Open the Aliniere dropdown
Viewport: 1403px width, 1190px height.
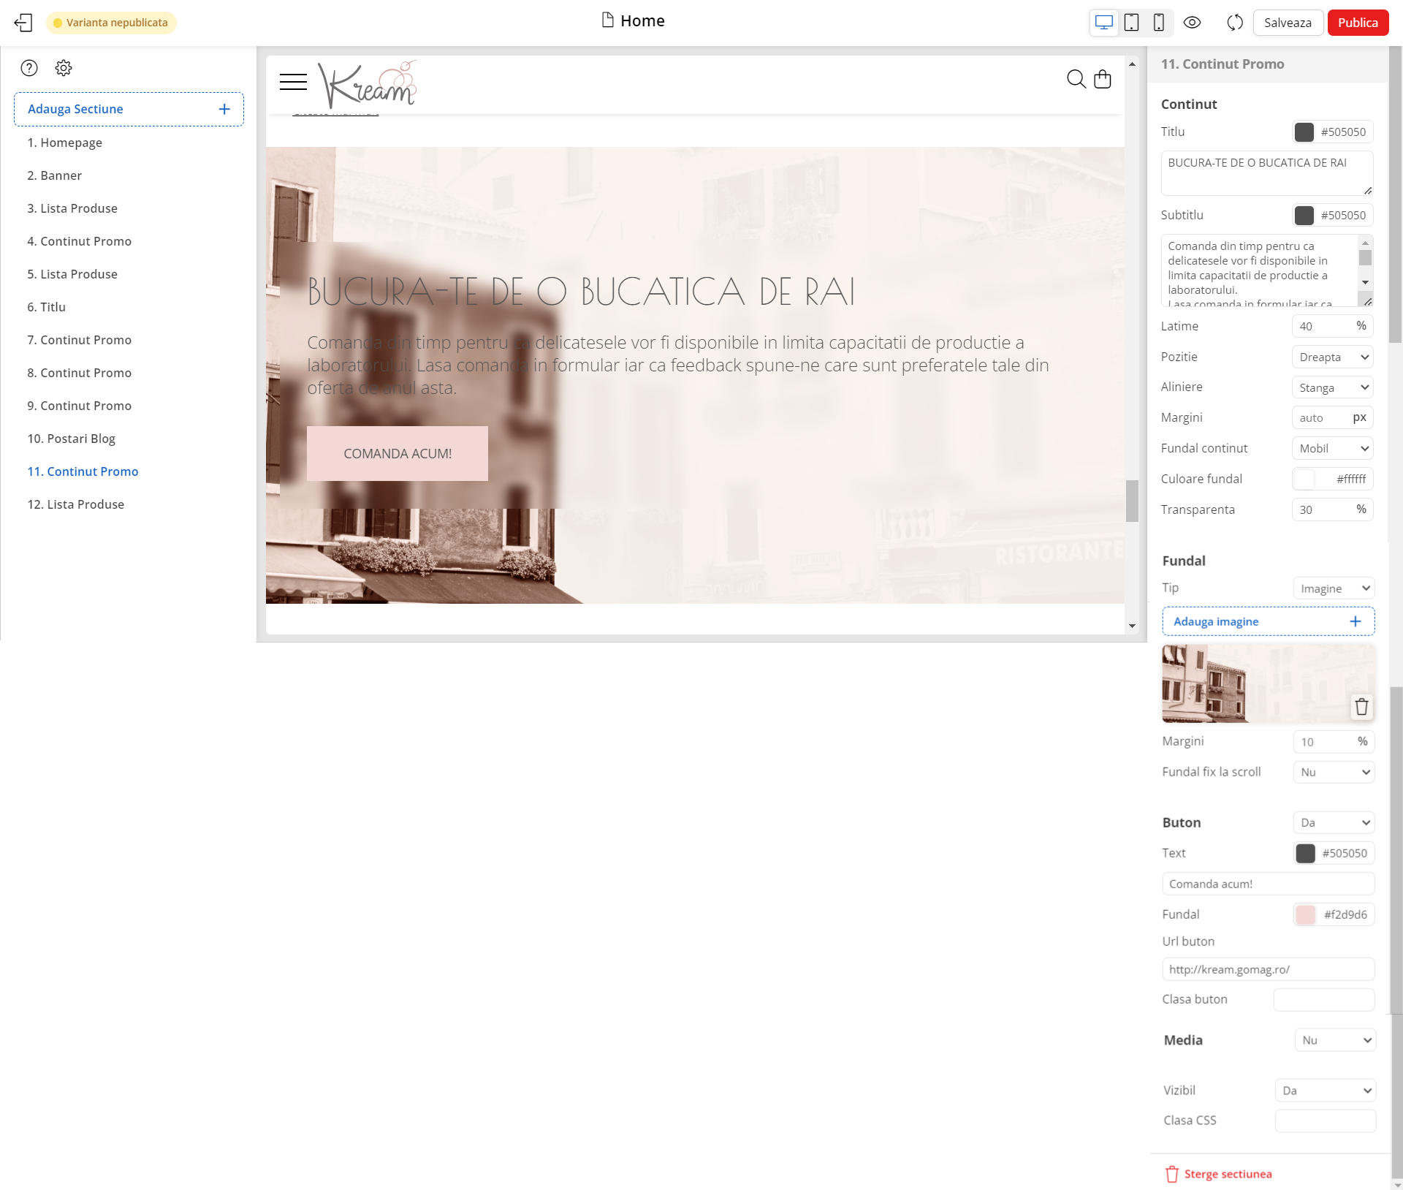click(1333, 388)
